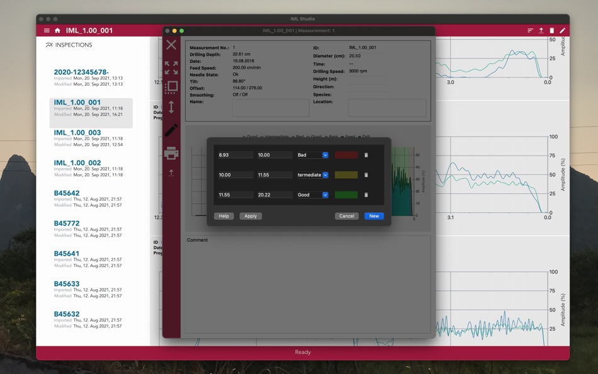598x374 pixels.
Task: Click the X icon in measurement sidebar
Action: [171, 45]
